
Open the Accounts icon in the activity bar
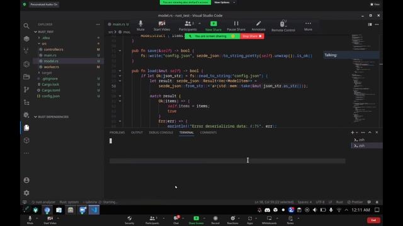[26, 180]
